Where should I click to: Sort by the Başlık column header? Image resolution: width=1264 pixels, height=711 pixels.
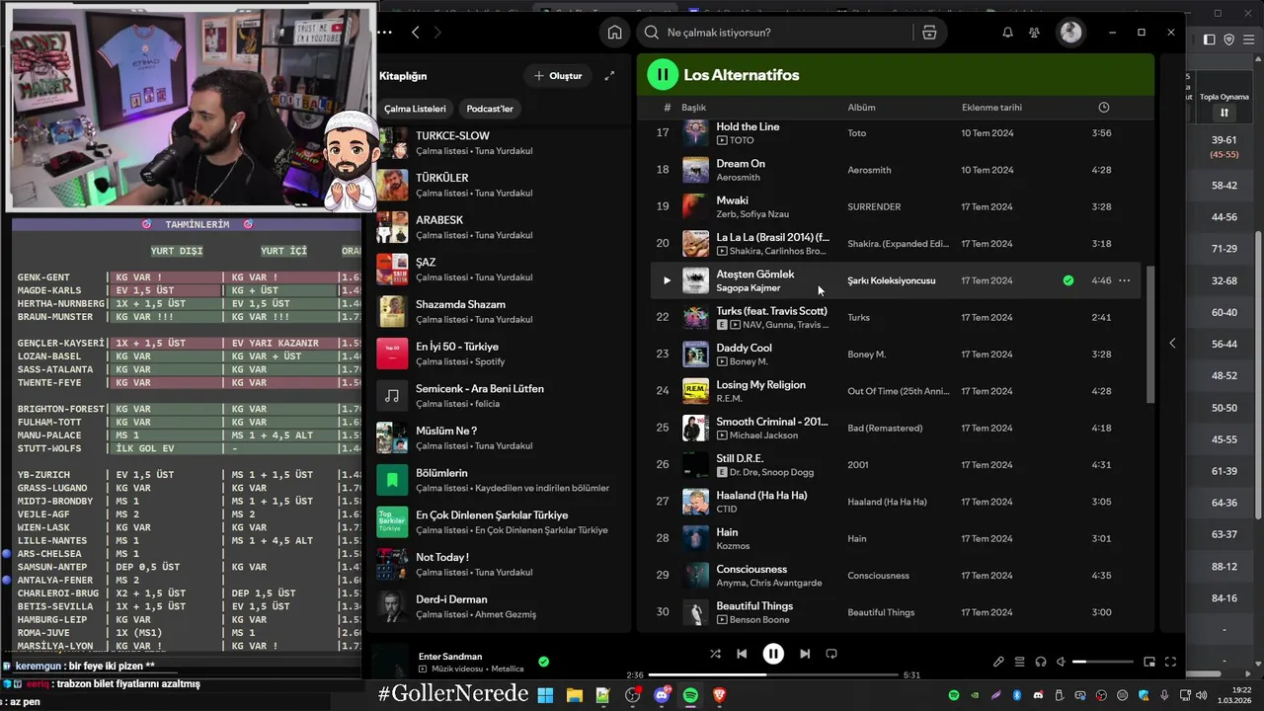click(694, 108)
